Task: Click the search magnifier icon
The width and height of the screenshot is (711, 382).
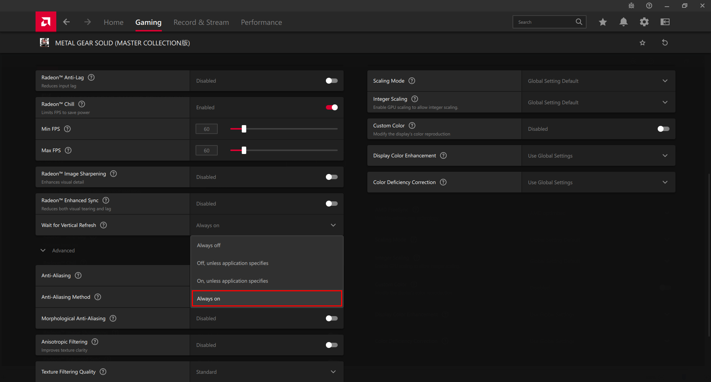Action: coord(579,22)
